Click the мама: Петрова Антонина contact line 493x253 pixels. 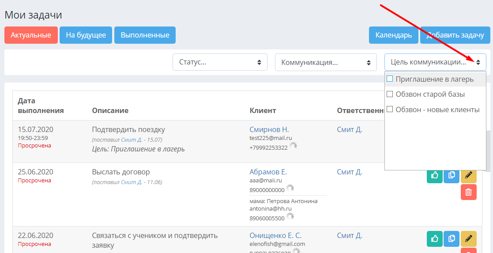[284, 201]
